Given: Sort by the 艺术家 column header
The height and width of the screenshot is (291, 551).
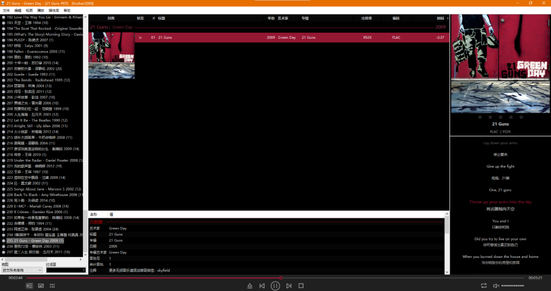Looking at the screenshot, I should [x=283, y=18].
